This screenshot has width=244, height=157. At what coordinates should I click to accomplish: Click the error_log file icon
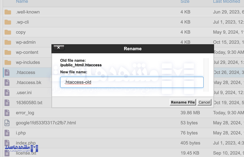7,113
